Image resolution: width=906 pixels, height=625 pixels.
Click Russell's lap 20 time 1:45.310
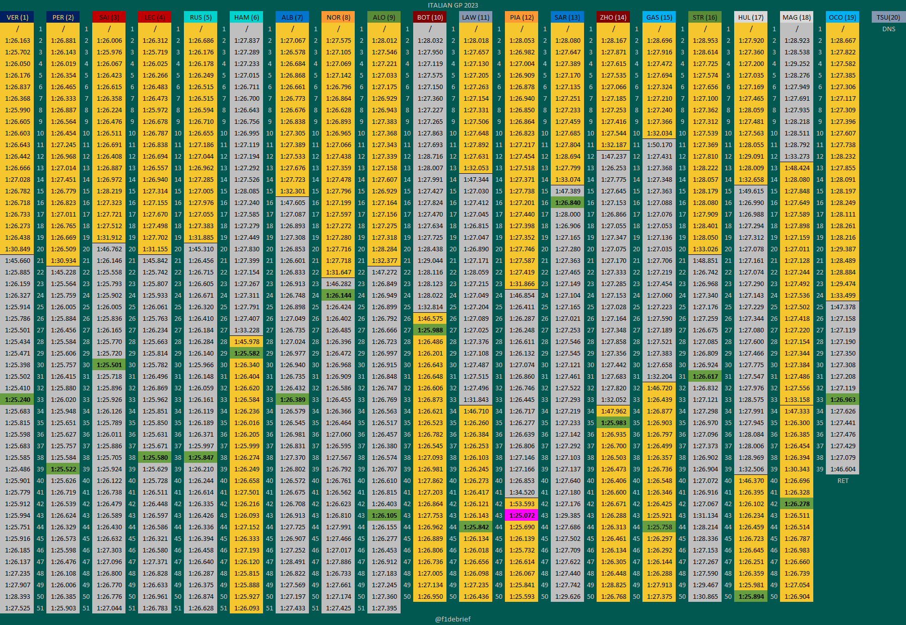coord(201,249)
